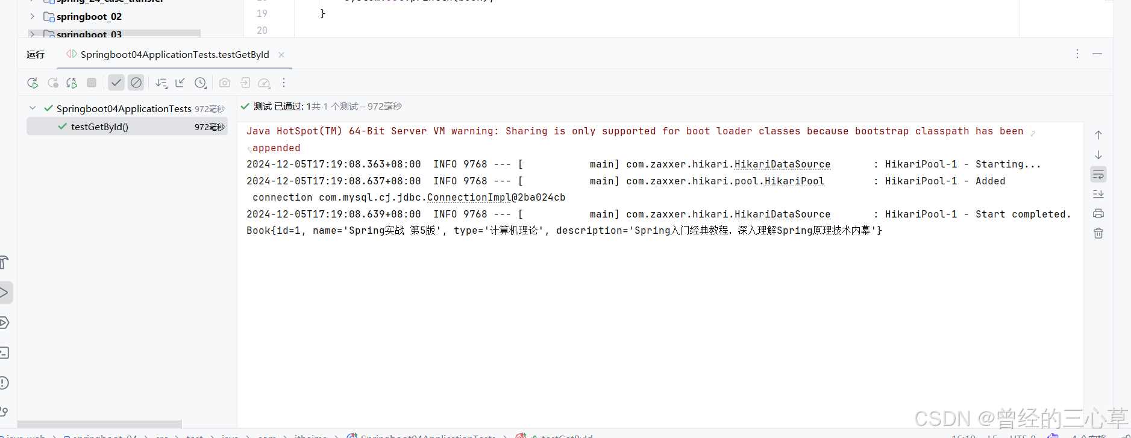Hide the Run tool window

(x=1097, y=54)
